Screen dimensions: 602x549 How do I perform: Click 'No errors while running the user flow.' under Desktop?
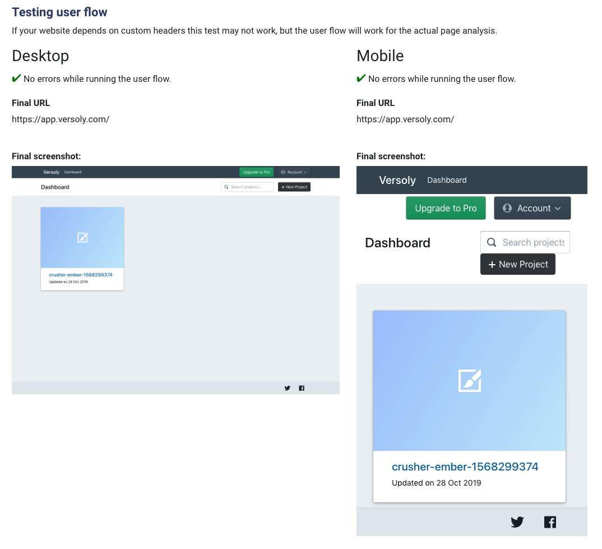coord(97,79)
